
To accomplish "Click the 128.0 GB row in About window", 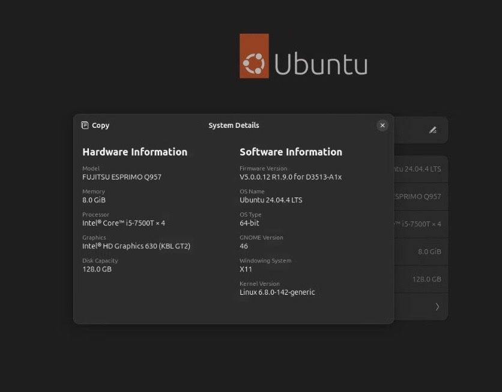I will (x=421, y=279).
